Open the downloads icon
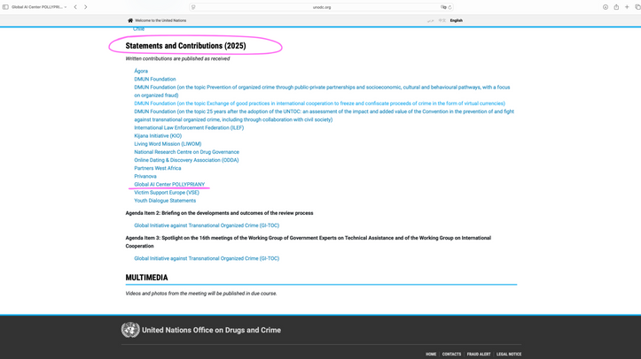641x359 pixels. [606, 7]
